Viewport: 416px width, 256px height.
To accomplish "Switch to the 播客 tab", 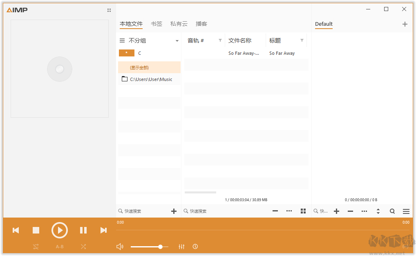I will [201, 24].
